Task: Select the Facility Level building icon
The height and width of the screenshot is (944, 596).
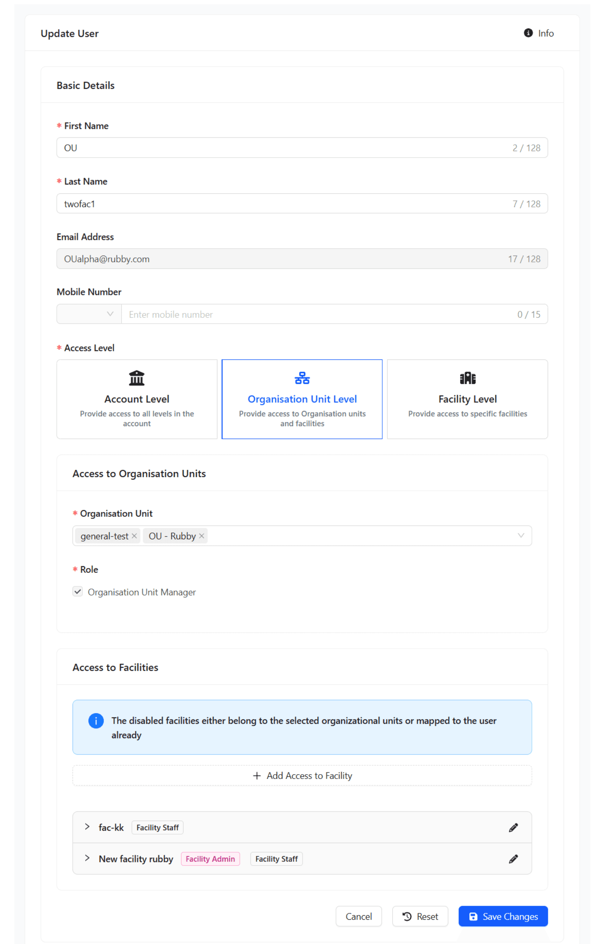Action: click(x=467, y=378)
